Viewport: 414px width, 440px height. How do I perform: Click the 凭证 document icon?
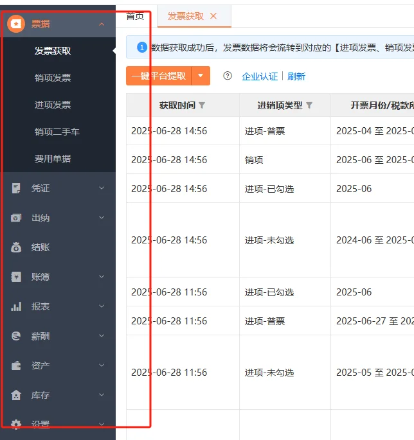(x=16, y=188)
